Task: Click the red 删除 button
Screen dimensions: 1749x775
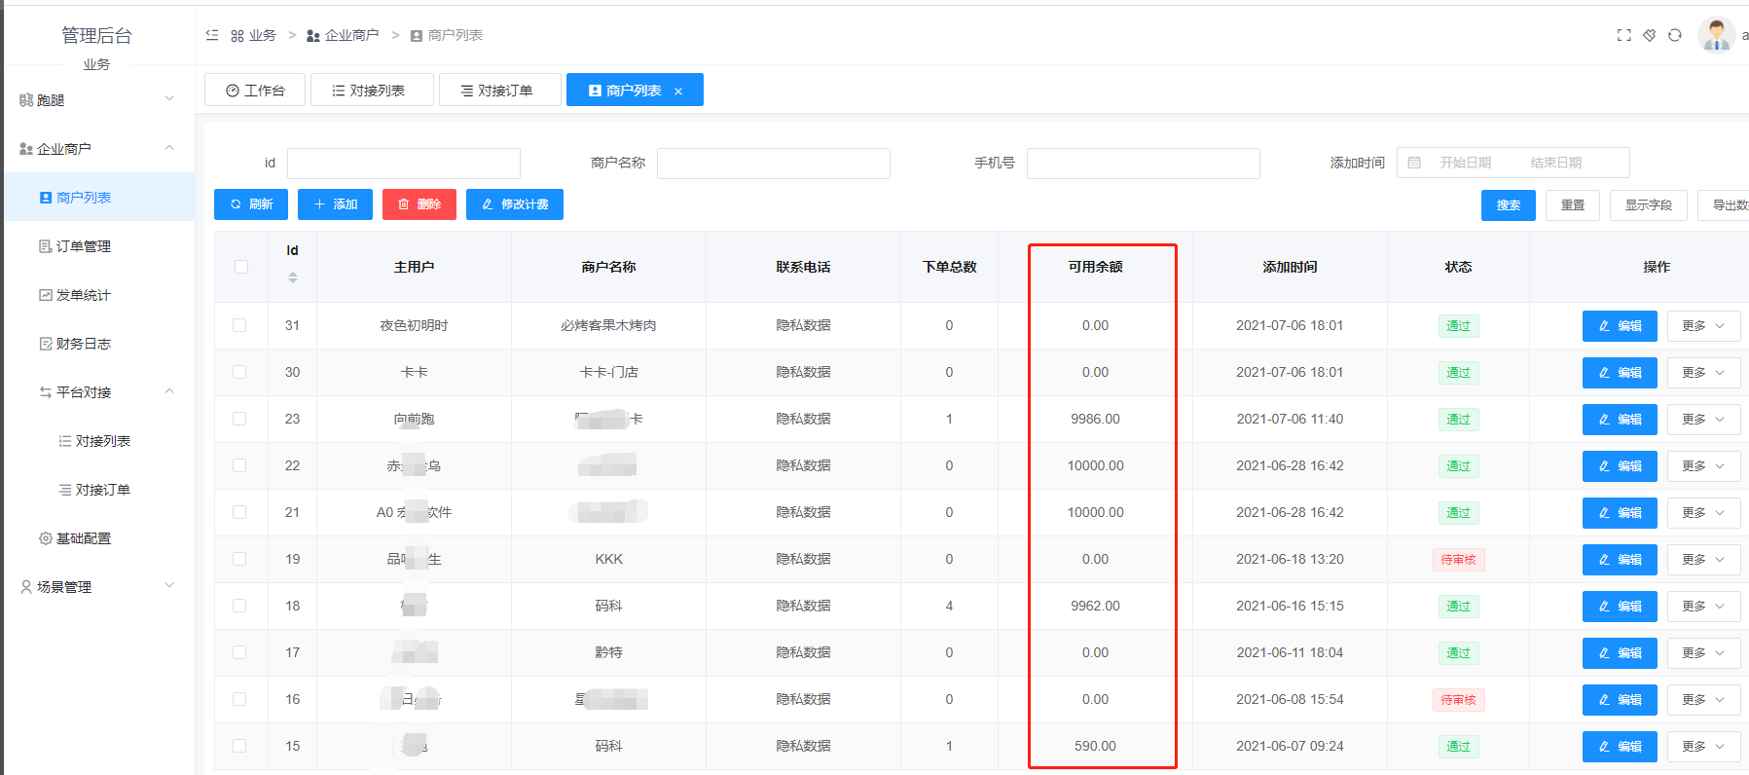Action: (x=419, y=204)
